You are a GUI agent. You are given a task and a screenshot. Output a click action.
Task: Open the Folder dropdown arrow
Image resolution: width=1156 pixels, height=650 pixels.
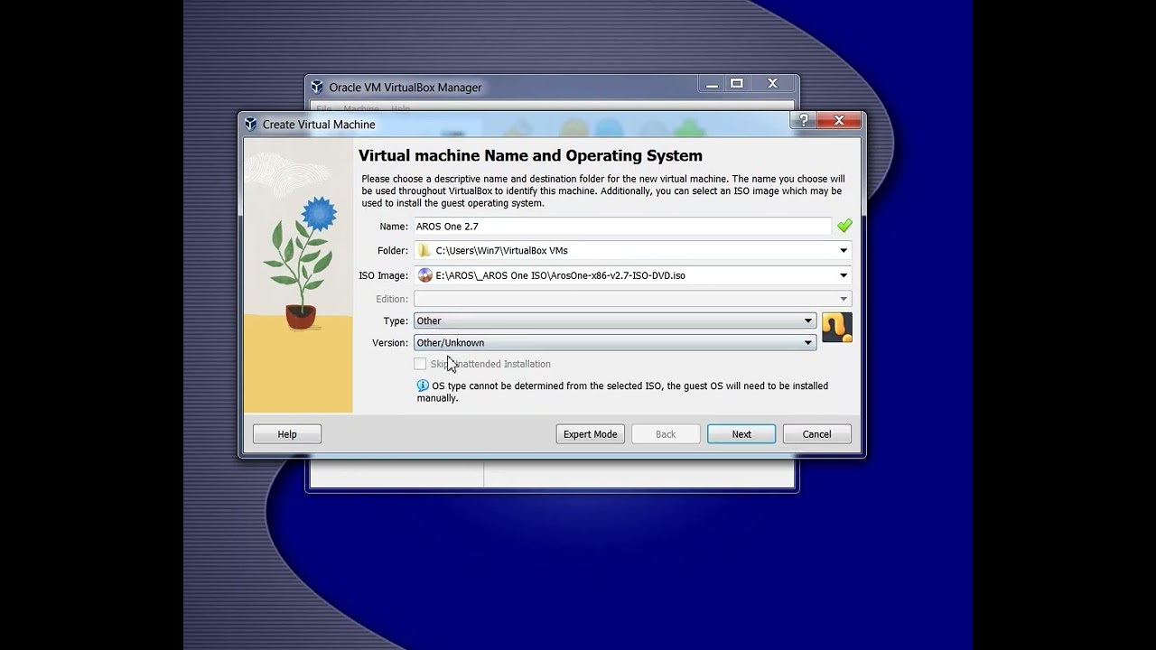tap(844, 250)
